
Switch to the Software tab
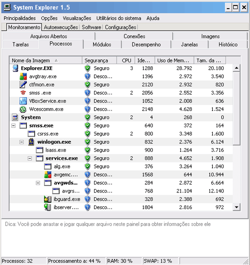pyautogui.click(x=92, y=27)
